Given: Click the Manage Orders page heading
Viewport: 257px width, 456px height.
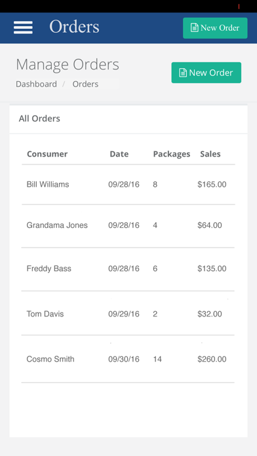Looking at the screenshot, I should (68, 65).
